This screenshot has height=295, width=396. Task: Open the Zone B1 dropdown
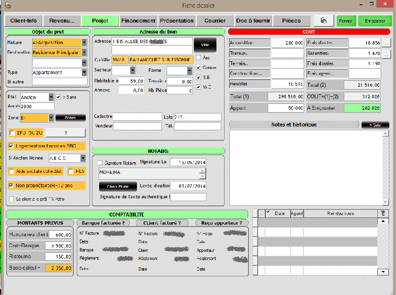(51, 117)
